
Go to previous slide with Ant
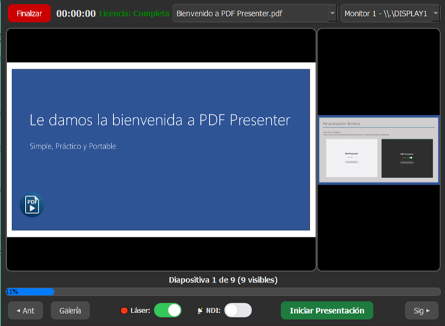(x=26, y=310)
